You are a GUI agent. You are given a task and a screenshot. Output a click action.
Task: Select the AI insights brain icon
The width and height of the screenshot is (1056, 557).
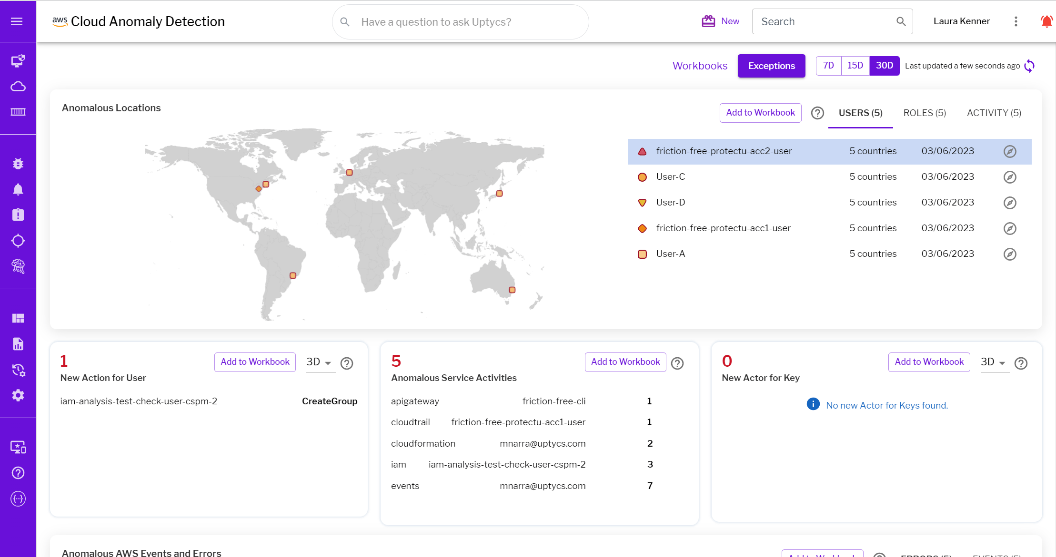click(x=18, y=266)
